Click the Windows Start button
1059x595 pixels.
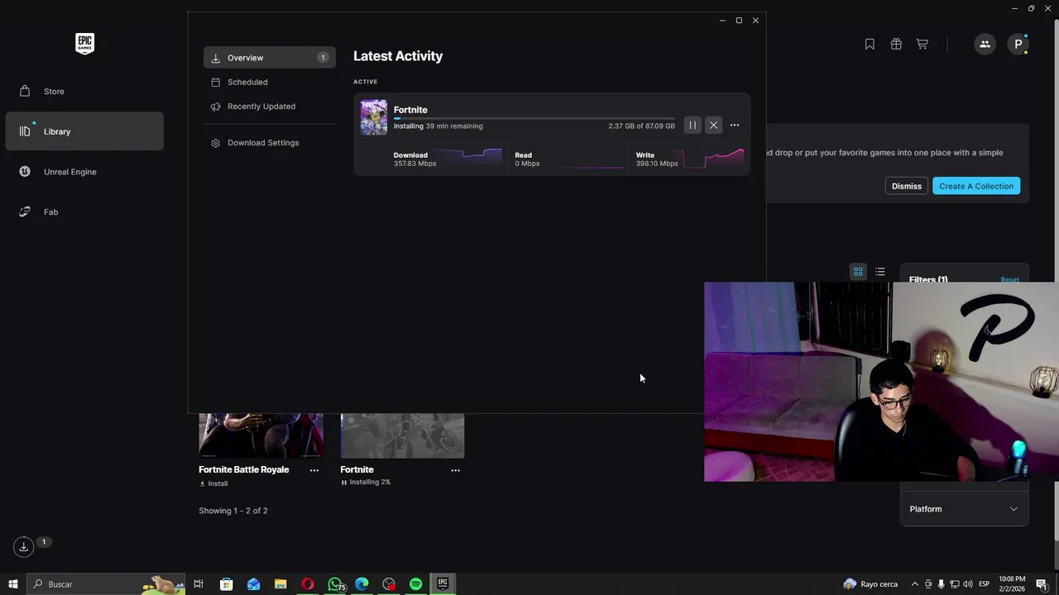[12, 584]
